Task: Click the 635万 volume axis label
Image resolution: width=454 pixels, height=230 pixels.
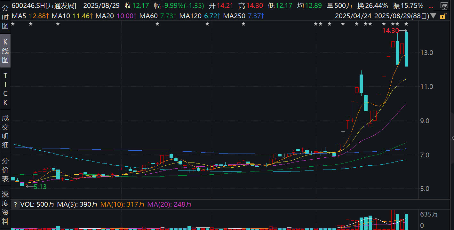Action: (x=429, y=215)
